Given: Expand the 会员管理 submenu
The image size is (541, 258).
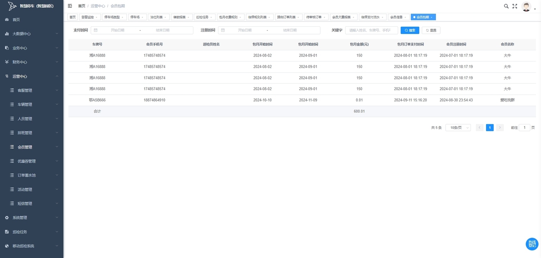Looking at the screenshot, I should click(32, 147).
